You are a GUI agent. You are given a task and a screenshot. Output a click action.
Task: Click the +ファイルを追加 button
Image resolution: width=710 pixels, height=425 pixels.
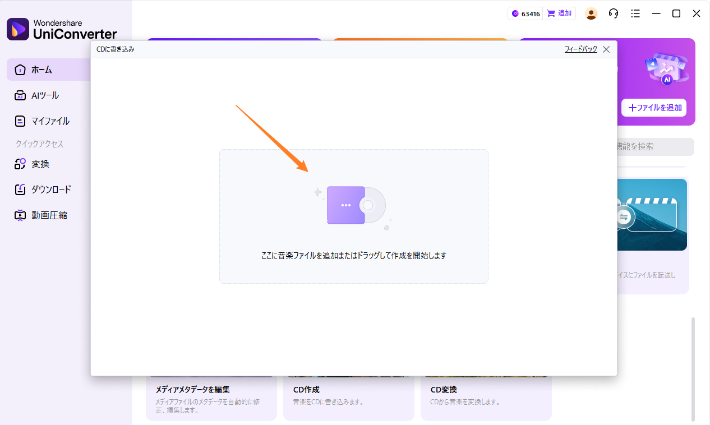pyautogui.click(x=654, y=108)
